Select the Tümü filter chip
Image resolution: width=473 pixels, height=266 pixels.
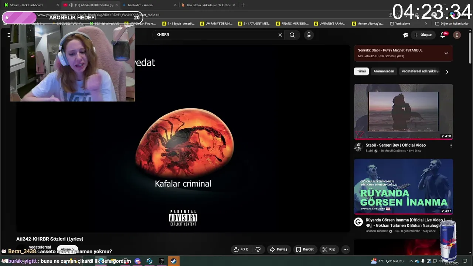[x=361, y=71]
